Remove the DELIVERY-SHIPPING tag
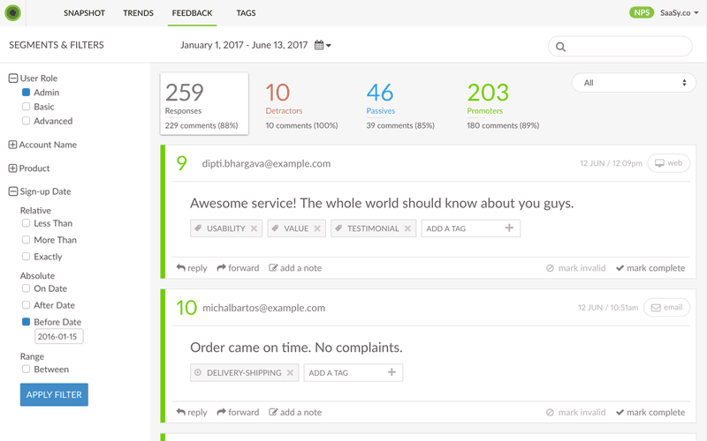Image resolution: width=707 pixels, height=441 pixels. (x=291, y=372)
